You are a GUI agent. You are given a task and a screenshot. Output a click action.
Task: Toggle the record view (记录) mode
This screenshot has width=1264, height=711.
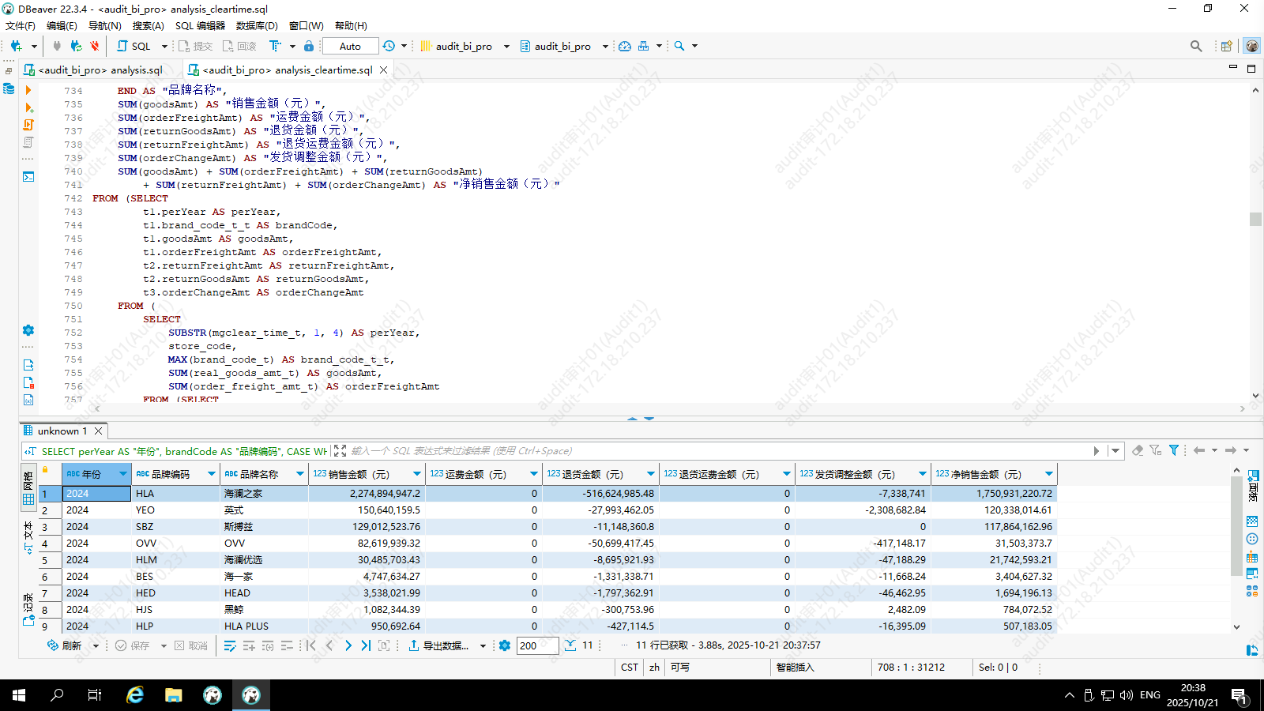(x=28, y=608)
